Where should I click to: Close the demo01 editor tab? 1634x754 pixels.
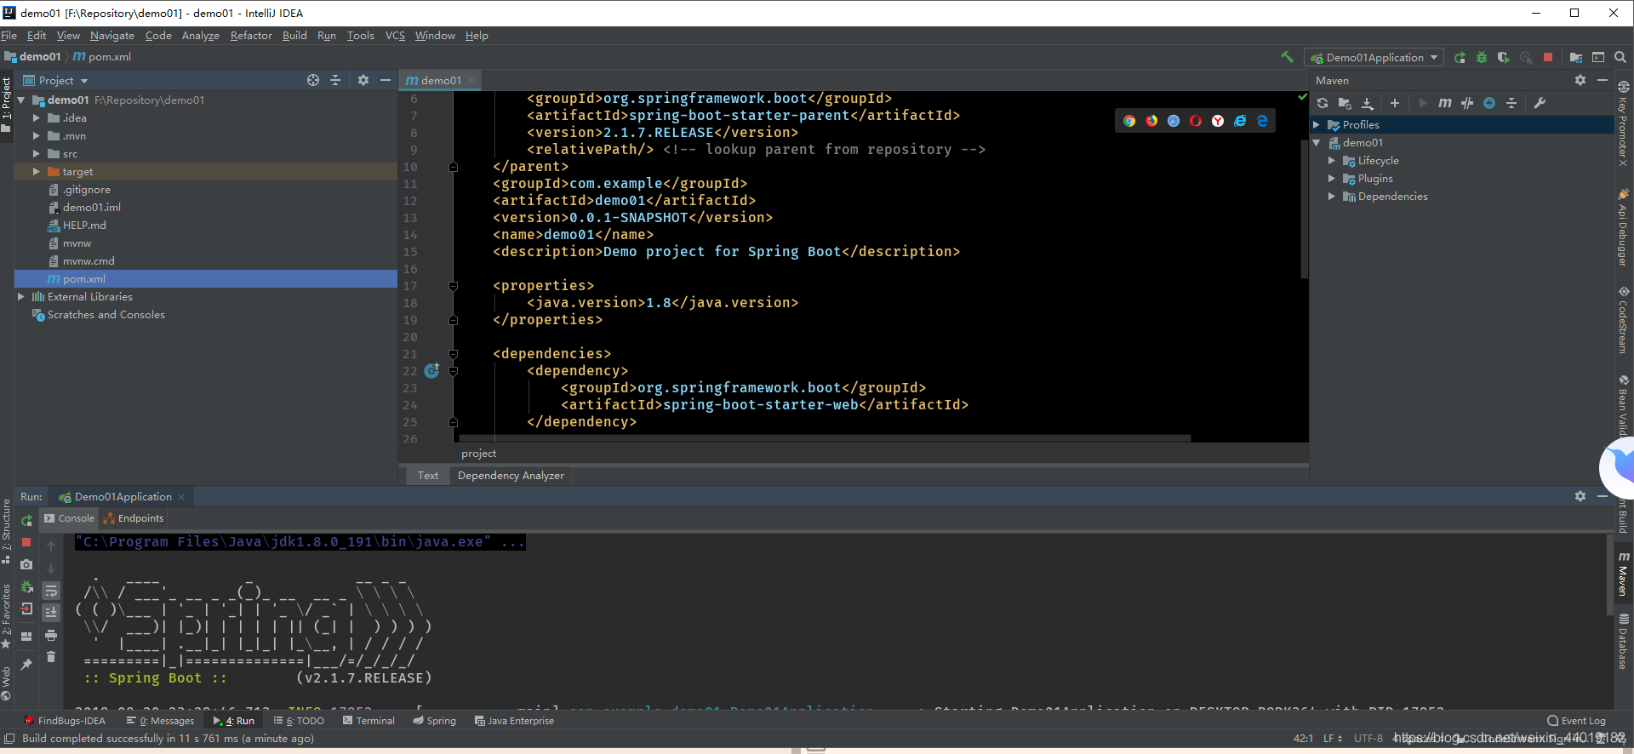pyautogui.click(x=471, y=80)
